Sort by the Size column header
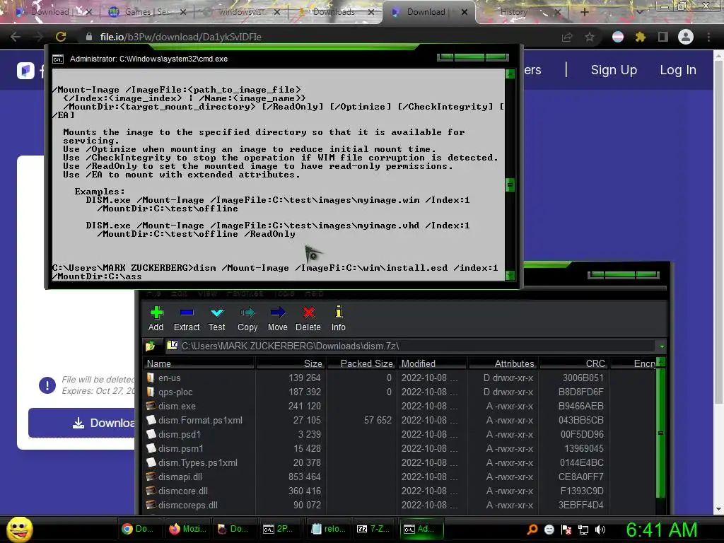 291,364
